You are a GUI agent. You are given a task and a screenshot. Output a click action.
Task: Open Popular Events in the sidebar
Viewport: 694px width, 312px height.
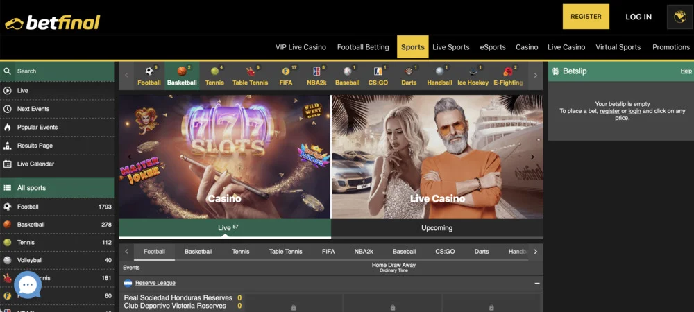(x=57, y=128)
